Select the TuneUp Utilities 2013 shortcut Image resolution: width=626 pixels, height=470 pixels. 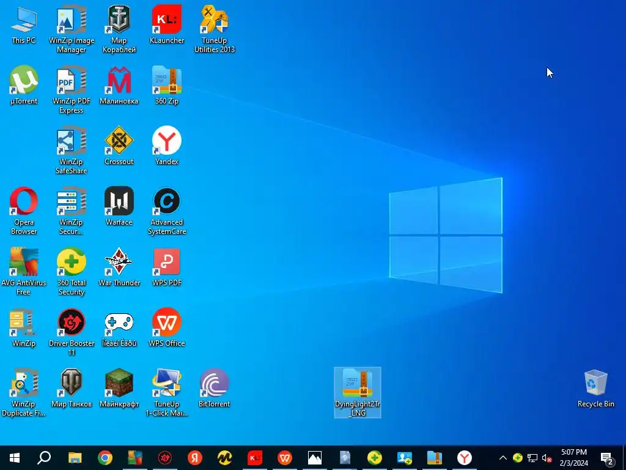tap(215, 29)
